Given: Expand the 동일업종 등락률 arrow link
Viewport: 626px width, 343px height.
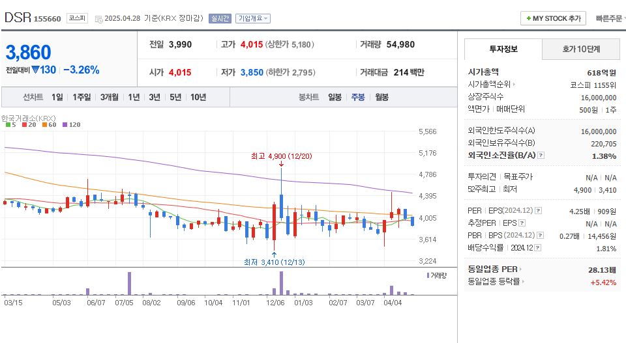Looking at the screenshot, I should [524, 282].
